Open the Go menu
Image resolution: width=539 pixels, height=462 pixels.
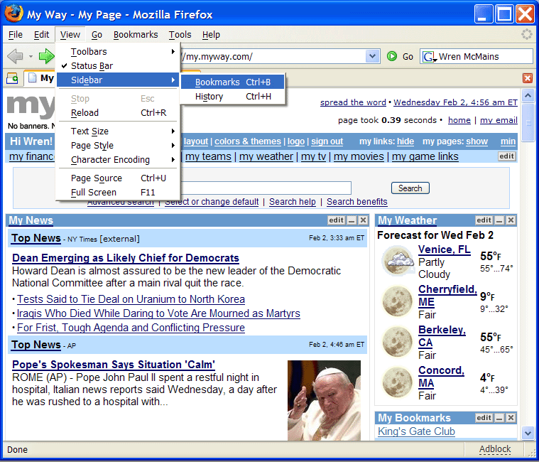click(97, 35)
